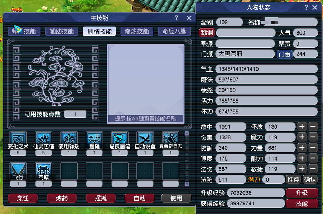The height and width of the screenshot is (214, 323).
Task: Increase 体质 with the plus button
Action: click(x=302, y=126)
